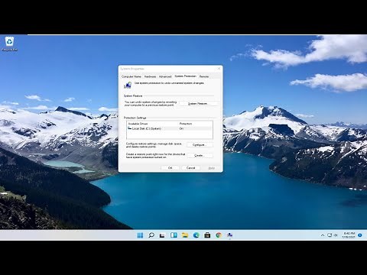
Task: Open volume control in system tray
Action: tap(336, 235)
